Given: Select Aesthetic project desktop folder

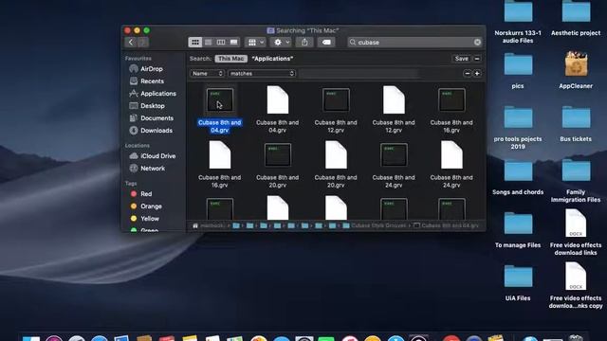Looking at the screenshot, I should (576, 12).
